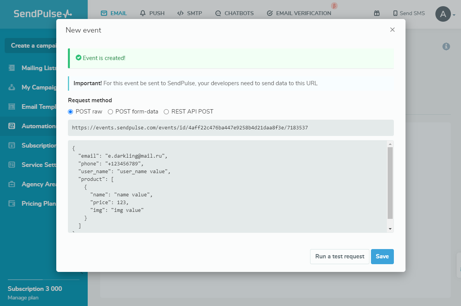This screenshot has width=461, height=306.
Task: Choose REST API POST method
Action: tap(166, 112)
